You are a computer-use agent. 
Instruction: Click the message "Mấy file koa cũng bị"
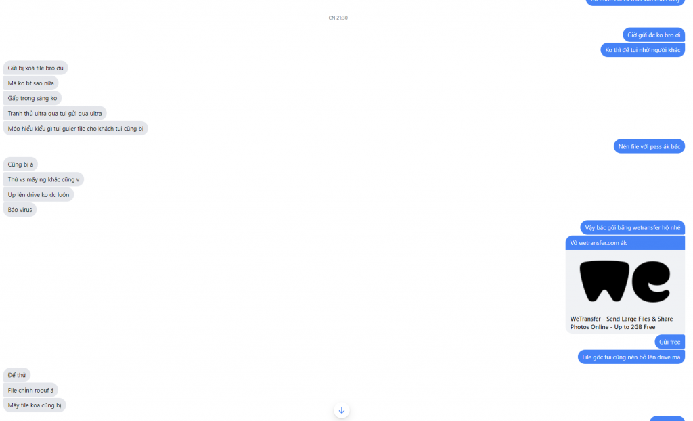tap(35, 405)
